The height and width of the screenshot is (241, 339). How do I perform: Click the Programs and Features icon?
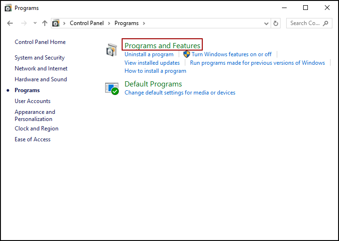112,50
